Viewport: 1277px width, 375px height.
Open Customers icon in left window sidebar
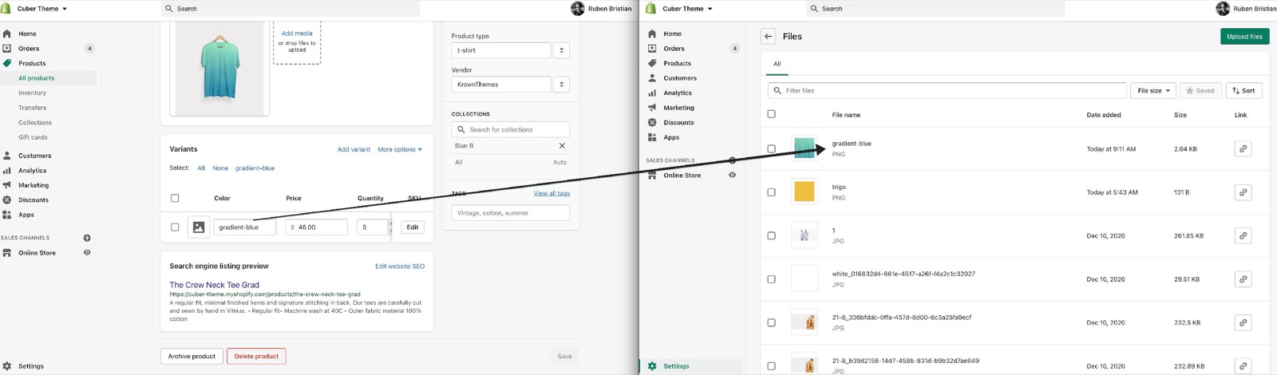(7, 156)
